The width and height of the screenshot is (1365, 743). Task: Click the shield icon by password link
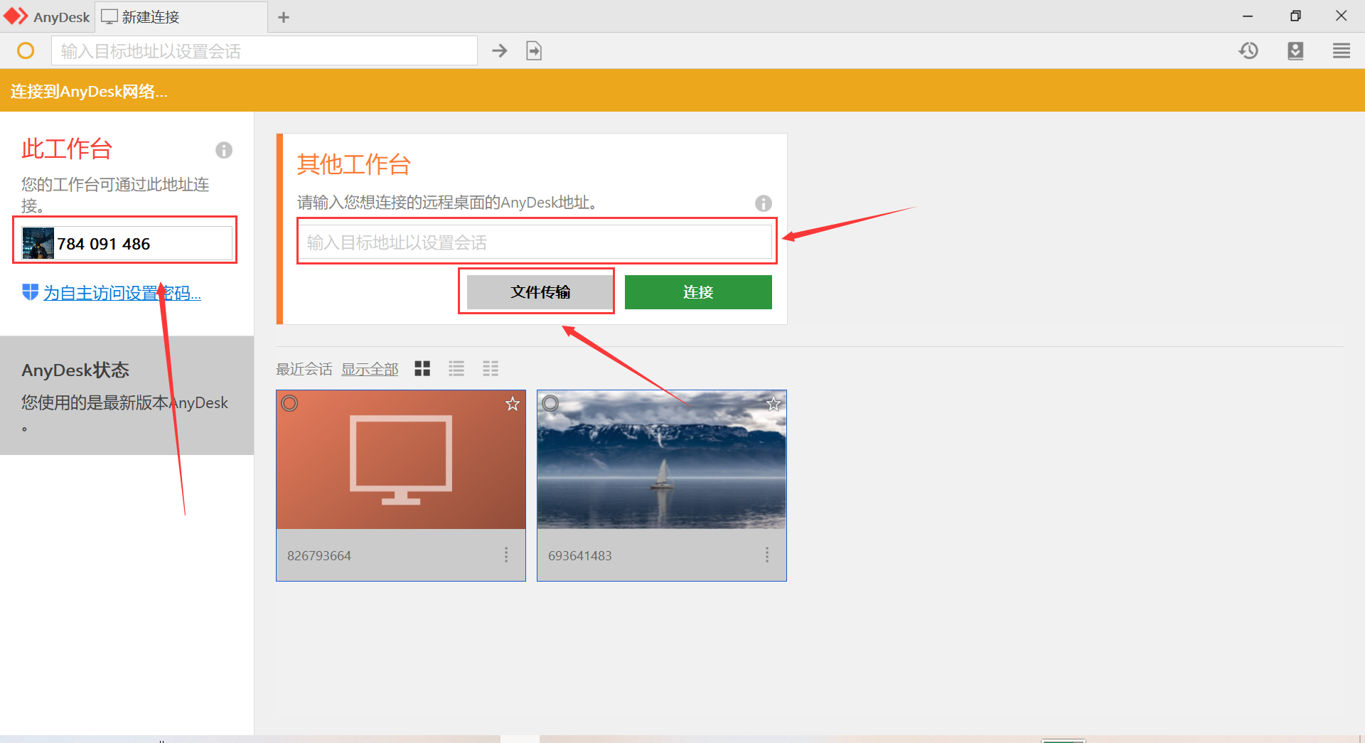pyautogui.click(x=30, y=292)
